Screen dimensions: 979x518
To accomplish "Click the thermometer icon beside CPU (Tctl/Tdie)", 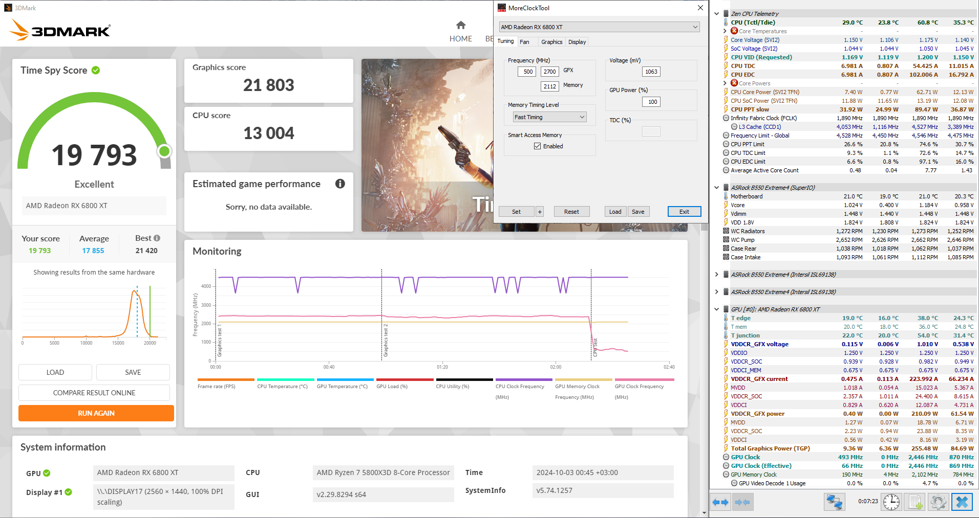I will [726, 22].
